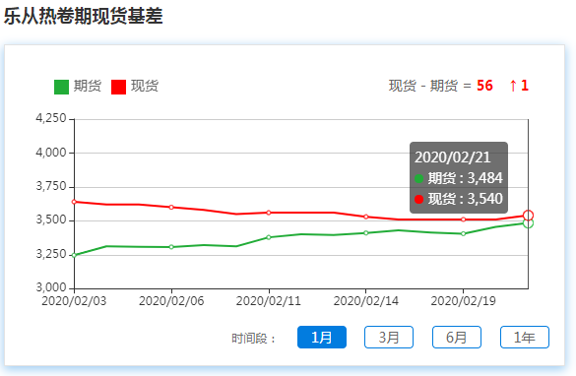Click the 现货 - 期货 = formula text

430,86
